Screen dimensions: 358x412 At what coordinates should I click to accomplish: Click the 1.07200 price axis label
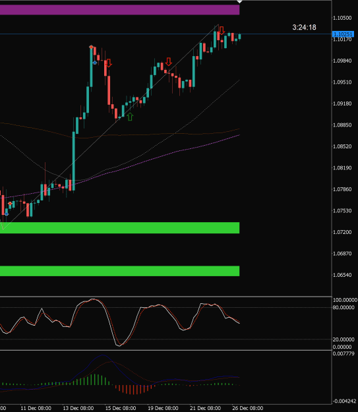(342, 232)
